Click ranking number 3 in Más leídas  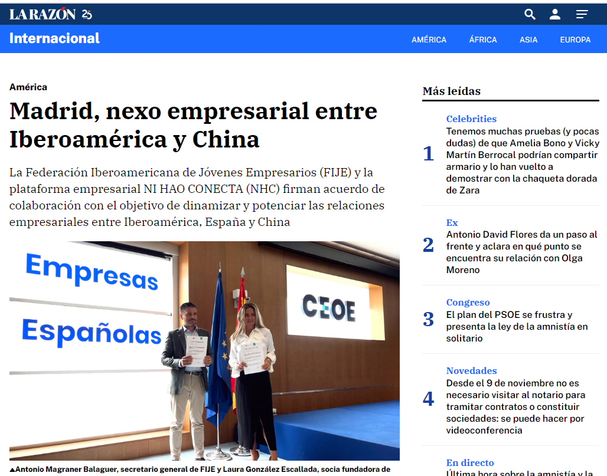428,319
